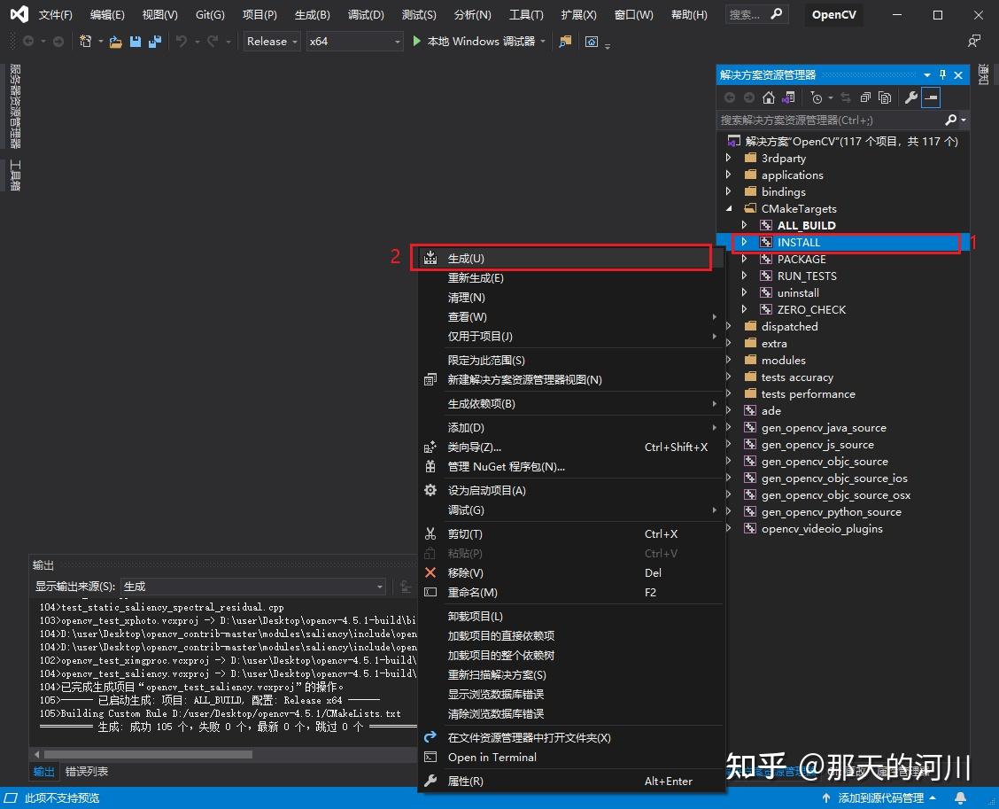Click the Visual Studio logo icon
Screen dimensions: 999x809
pyautogui.click(x=19, y=14)
